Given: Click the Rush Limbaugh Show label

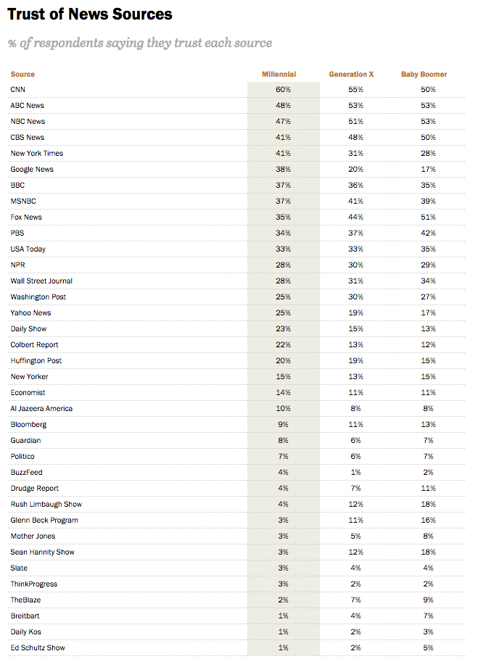Looking at the screenshot, I should point(46,504).
